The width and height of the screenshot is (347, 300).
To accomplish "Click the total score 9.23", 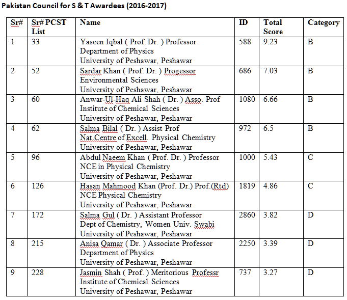I will pyautogui.click(x=270, y=42).
